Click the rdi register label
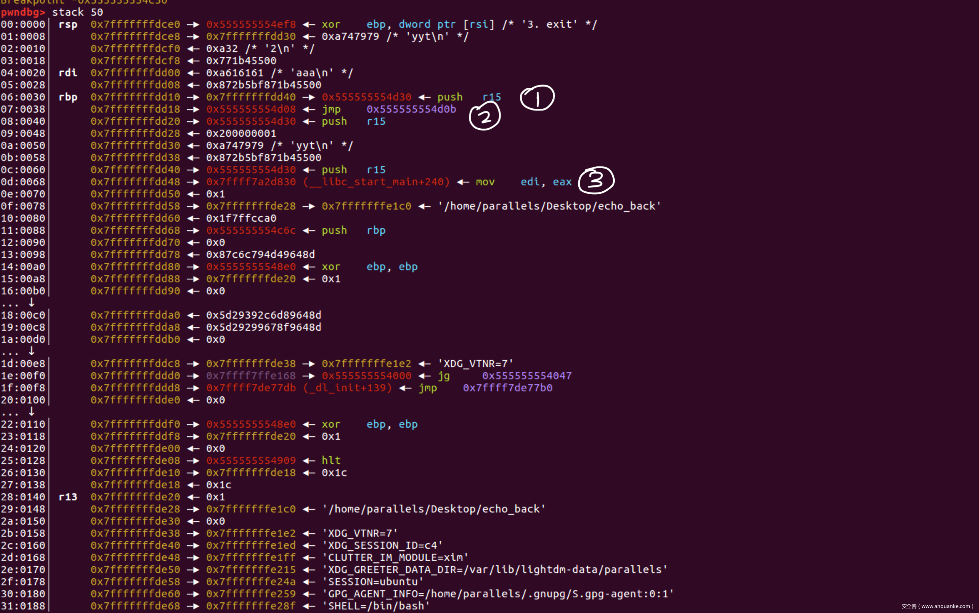This screenshot has width=979, height=613. pos(68,73)
